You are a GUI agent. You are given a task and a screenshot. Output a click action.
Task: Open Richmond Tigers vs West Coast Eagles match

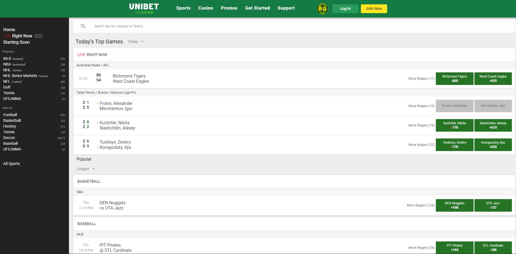coord(131,79)
